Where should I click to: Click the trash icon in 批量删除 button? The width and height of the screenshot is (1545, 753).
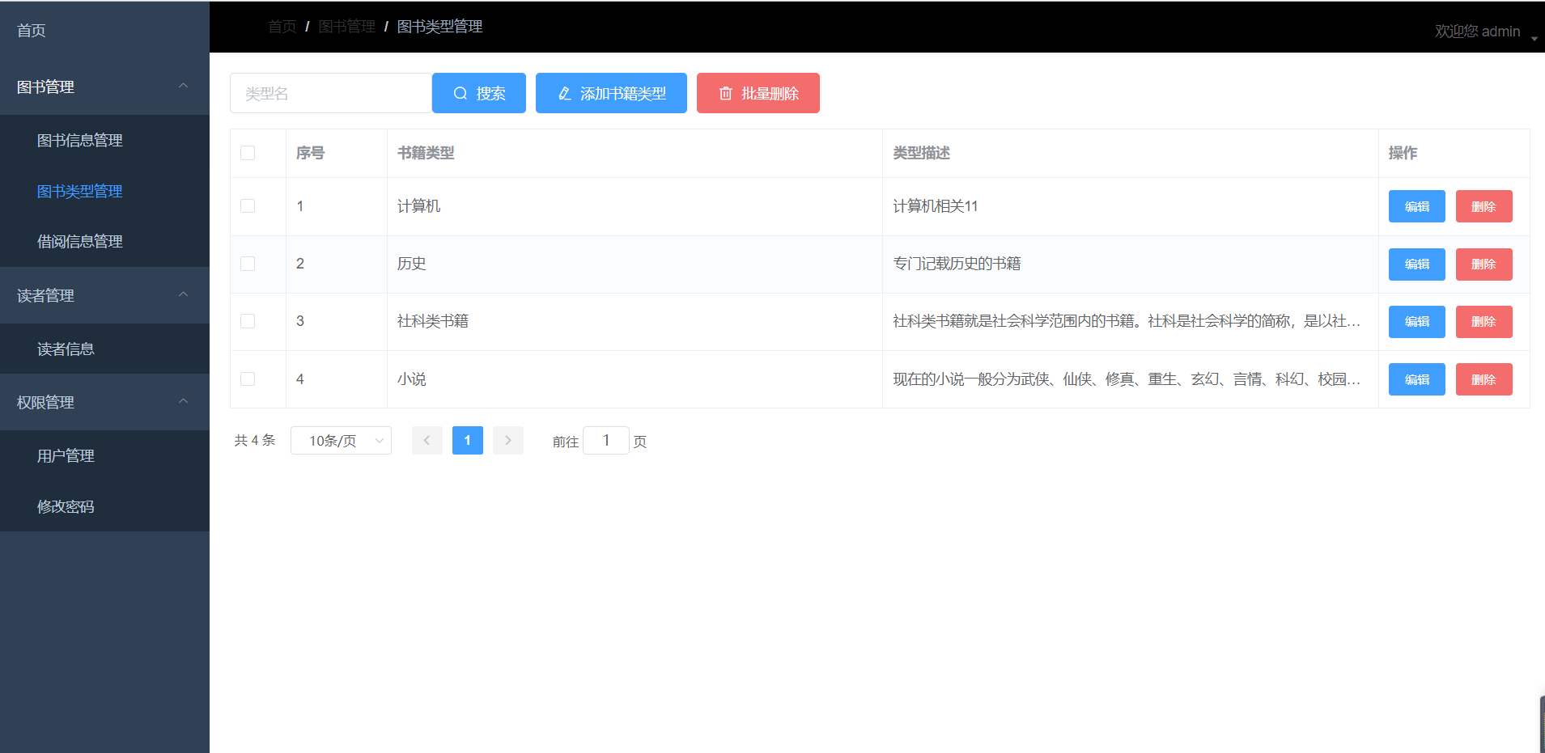726,94
